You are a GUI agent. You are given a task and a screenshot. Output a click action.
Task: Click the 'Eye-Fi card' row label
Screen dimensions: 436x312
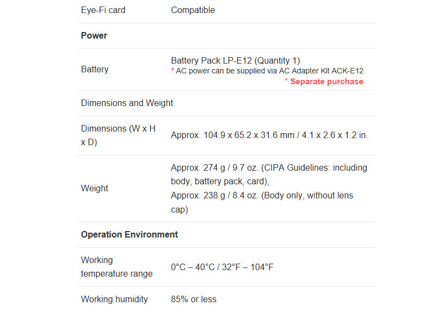click(103, 10)
